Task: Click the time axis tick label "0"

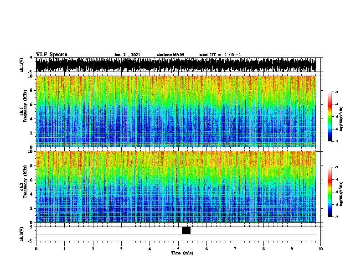Action: (36, 248)
